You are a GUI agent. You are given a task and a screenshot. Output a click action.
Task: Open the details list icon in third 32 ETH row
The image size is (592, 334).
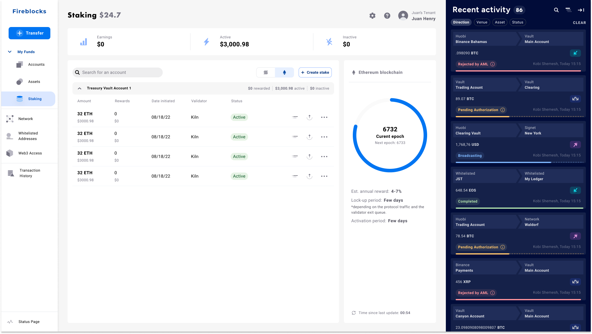(x=295, y=157)
